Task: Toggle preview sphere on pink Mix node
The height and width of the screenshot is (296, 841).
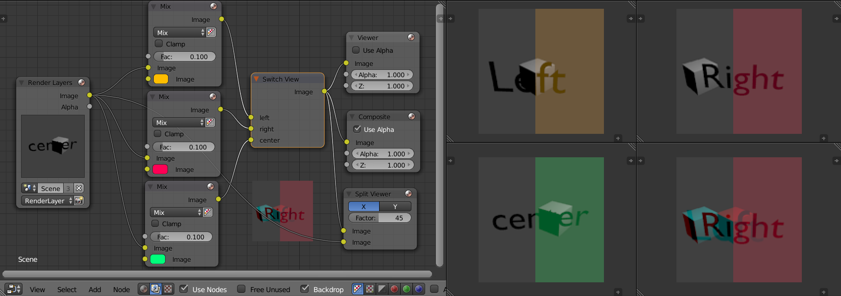Action: 213,97
